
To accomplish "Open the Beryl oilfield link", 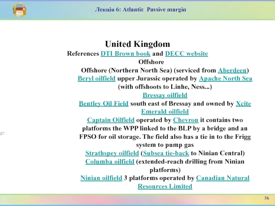I will coord(97,78).
